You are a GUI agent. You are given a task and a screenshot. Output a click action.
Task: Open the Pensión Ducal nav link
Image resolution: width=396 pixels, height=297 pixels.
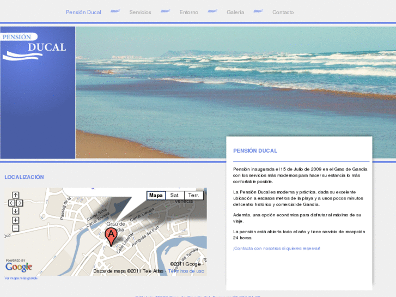[83, 12]
